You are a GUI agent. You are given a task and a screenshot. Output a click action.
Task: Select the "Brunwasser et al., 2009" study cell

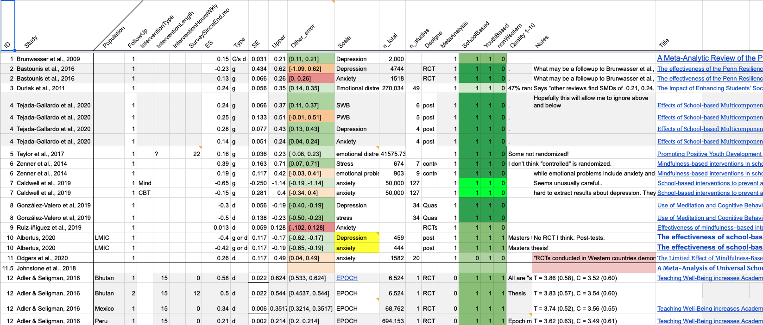point(53,59)
